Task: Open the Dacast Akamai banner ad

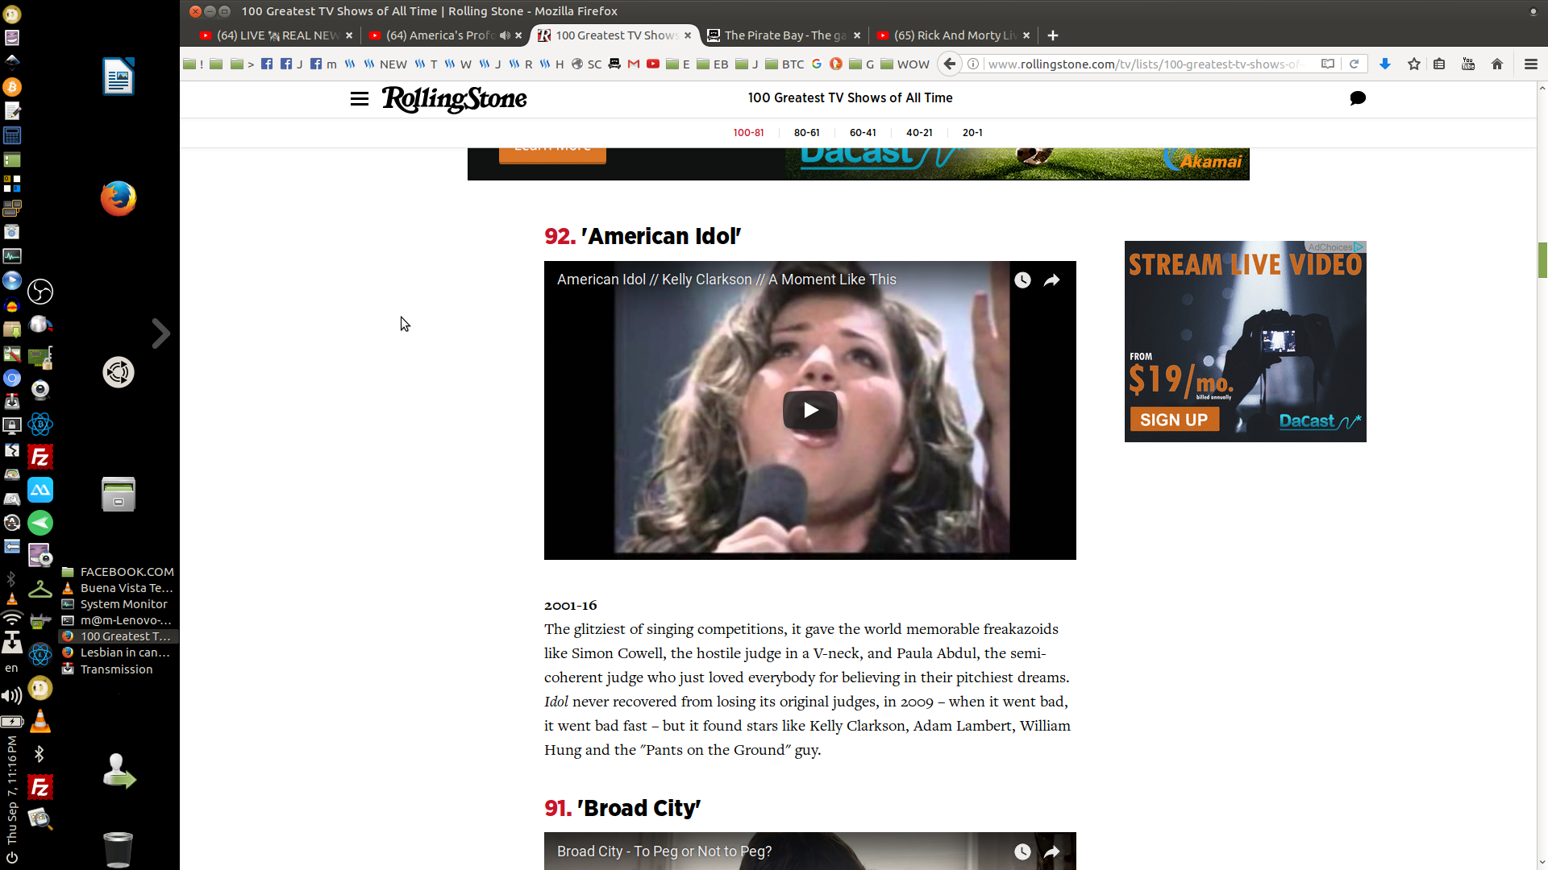Action: tap(858, 163)
